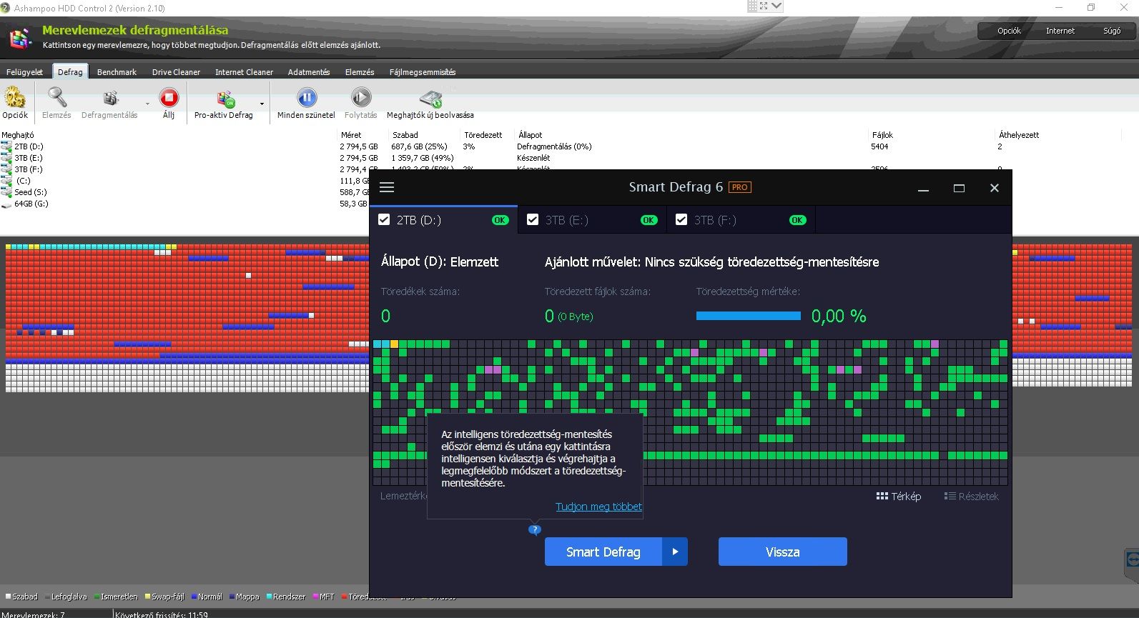
Task: Open the Elemzés tab
Action: pyautogui.click(x=360, y=71)
